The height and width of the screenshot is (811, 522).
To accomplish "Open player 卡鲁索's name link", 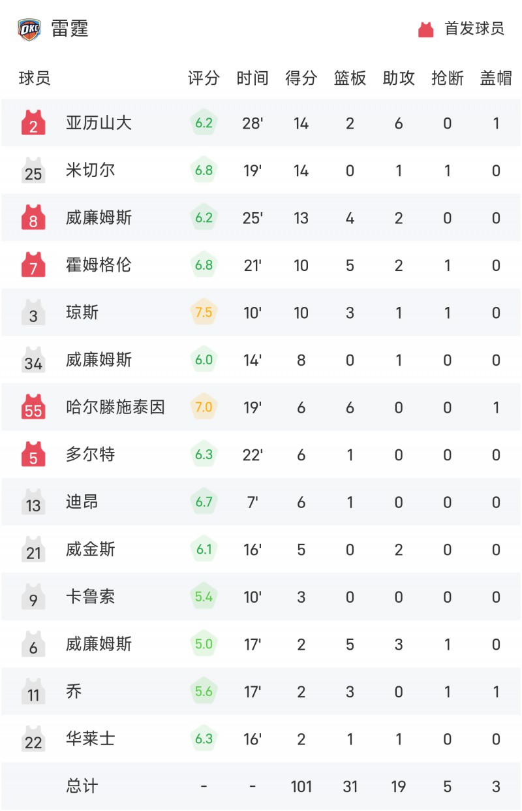I will pos(91,597).
